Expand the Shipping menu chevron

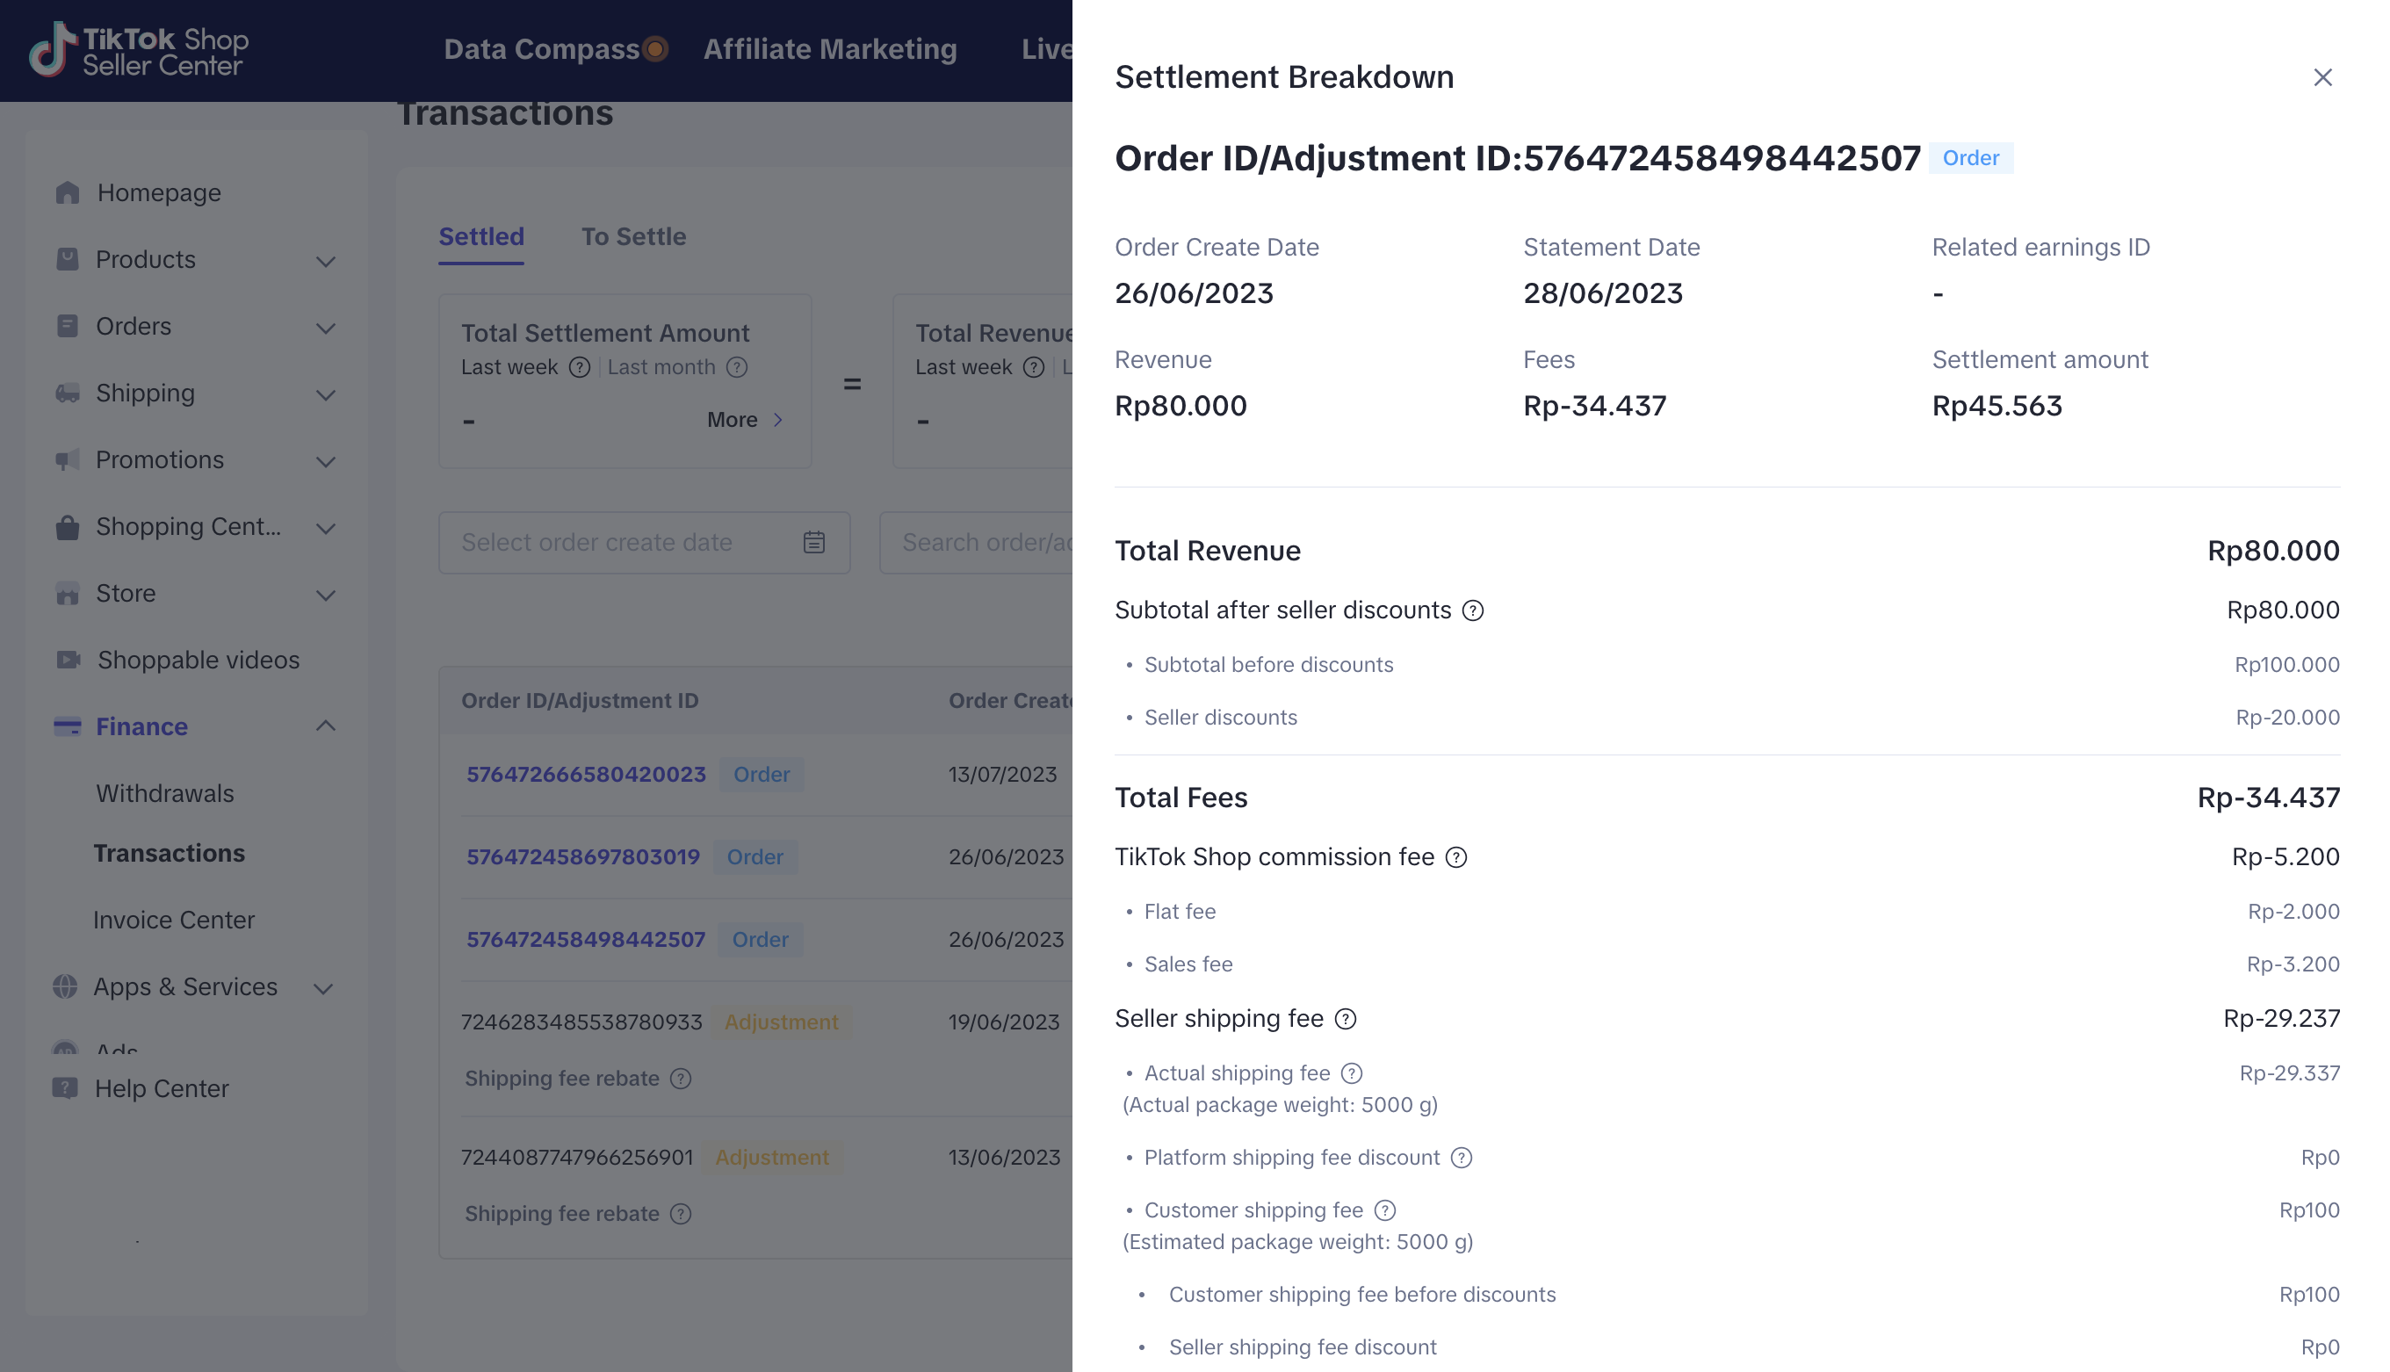pos(325,395)
